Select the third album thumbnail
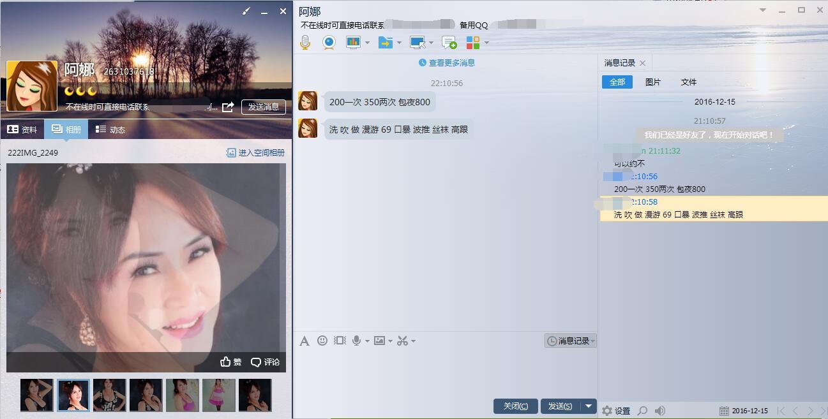Screen dimensions: 828x419 pos(110,395)
